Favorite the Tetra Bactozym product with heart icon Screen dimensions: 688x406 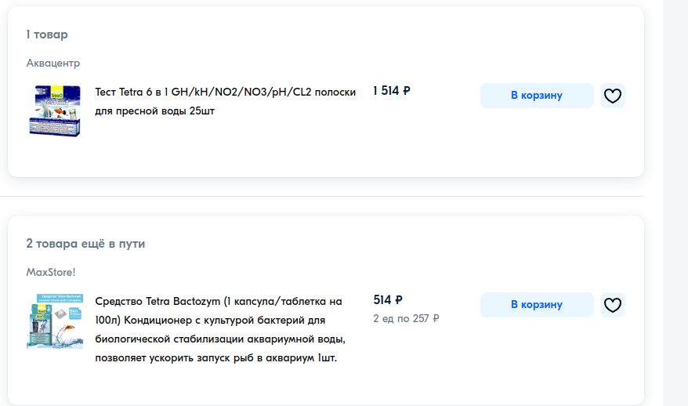click(x=613, y=305)
